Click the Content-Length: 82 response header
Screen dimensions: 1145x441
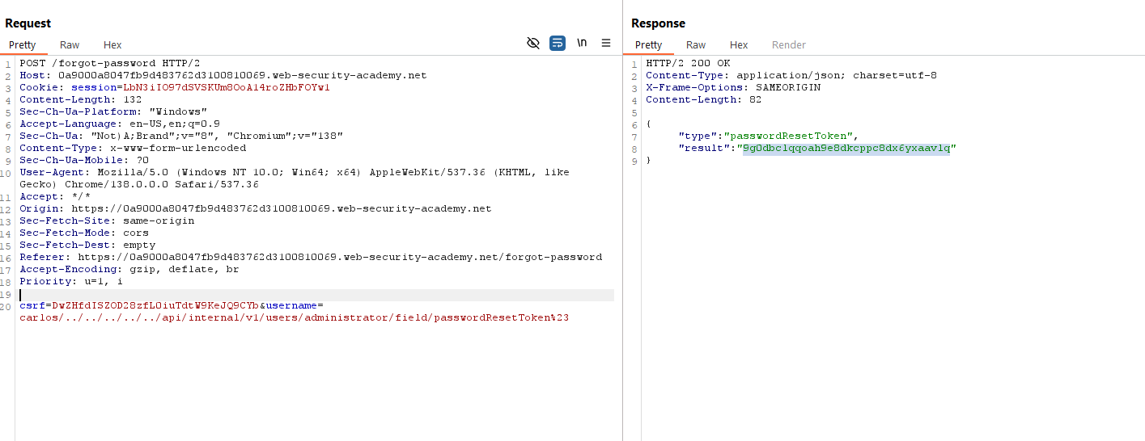[703, 100]
